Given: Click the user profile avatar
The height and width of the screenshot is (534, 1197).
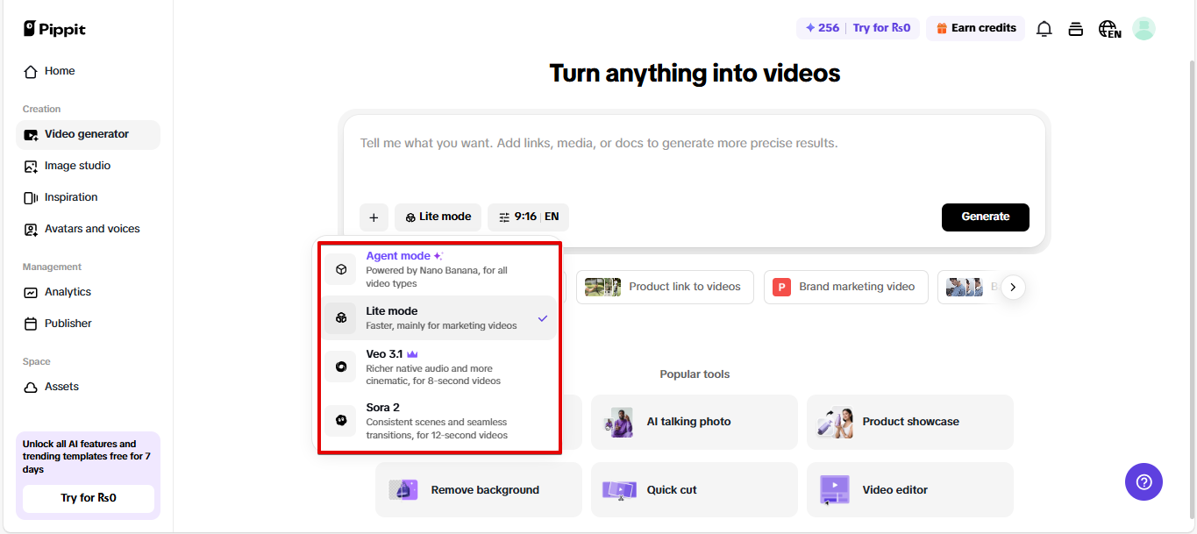Looking at the screenshot, I should pyautogui.click(x=1144, y=29).
